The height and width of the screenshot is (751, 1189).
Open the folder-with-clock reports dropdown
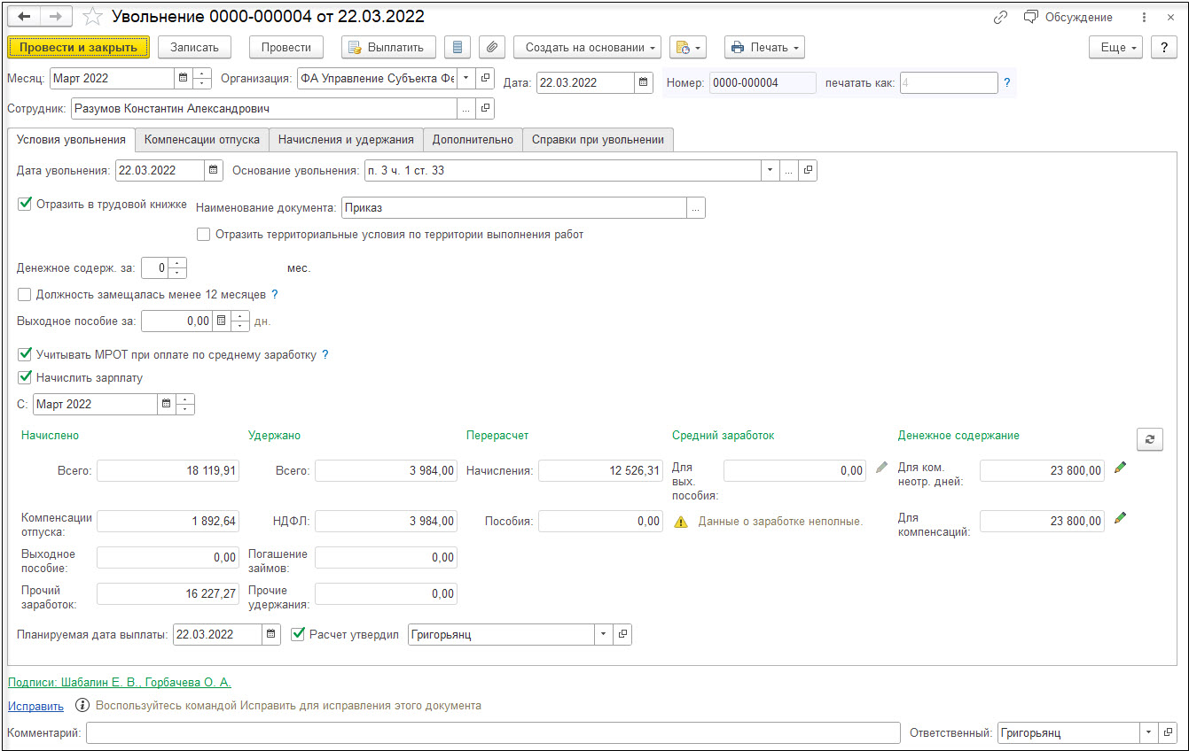coord(687,47)
